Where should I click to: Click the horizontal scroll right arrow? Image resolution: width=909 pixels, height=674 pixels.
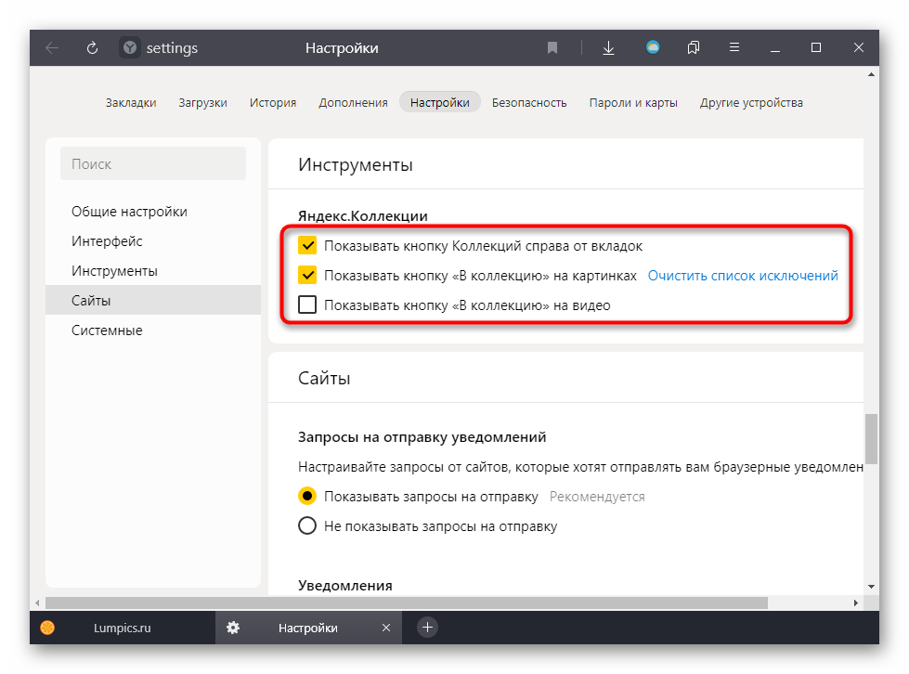pyautogui.click(x=856, y=603)
